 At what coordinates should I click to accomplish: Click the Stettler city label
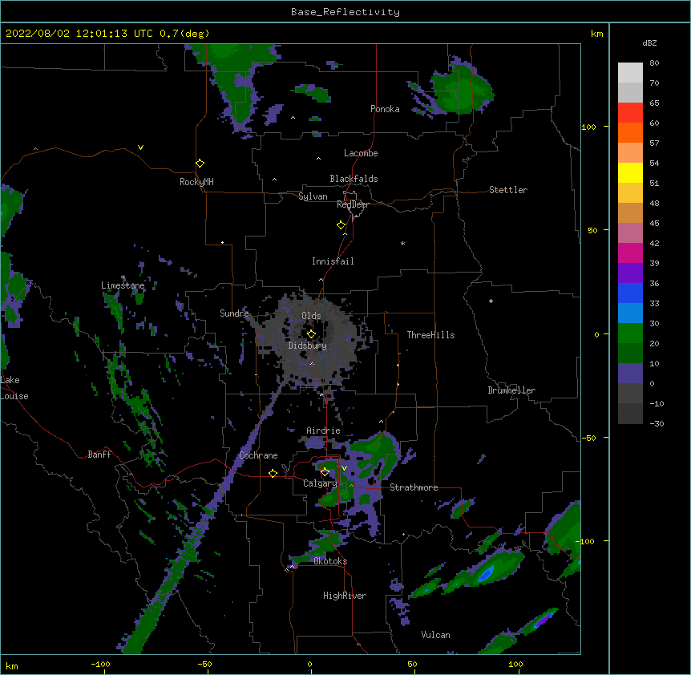click(508, 190)
